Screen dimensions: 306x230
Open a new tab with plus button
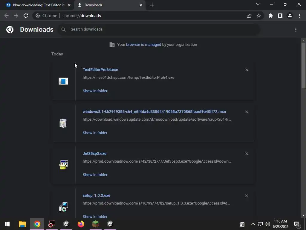point(152,5)
